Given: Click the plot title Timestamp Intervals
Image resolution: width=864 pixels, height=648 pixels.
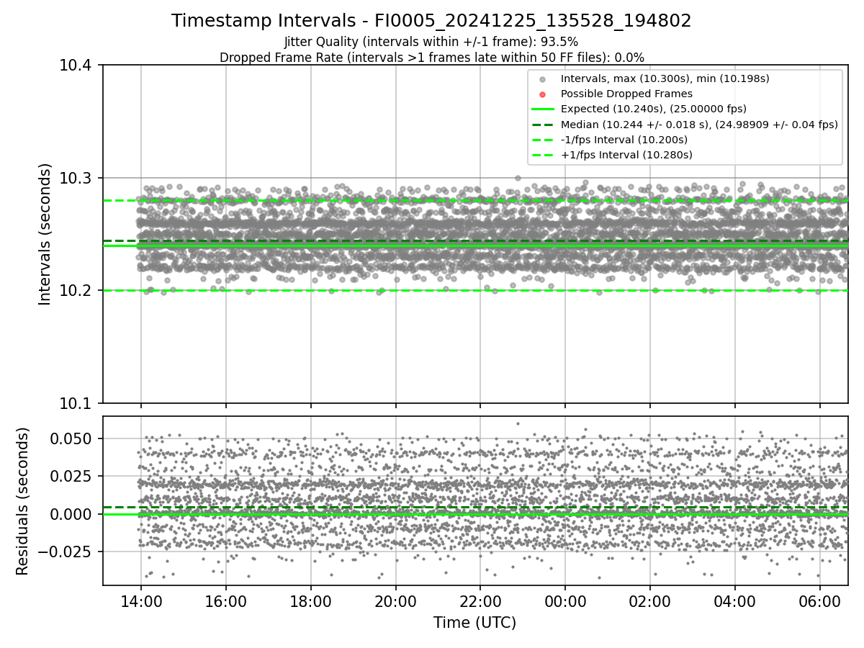Looking at the screenshot, I should pyautogui.click(x=431, y=21).
